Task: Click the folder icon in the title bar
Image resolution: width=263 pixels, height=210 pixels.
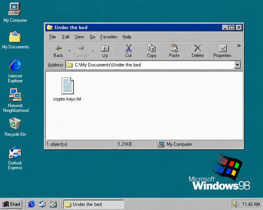Action: coord(50,27)
